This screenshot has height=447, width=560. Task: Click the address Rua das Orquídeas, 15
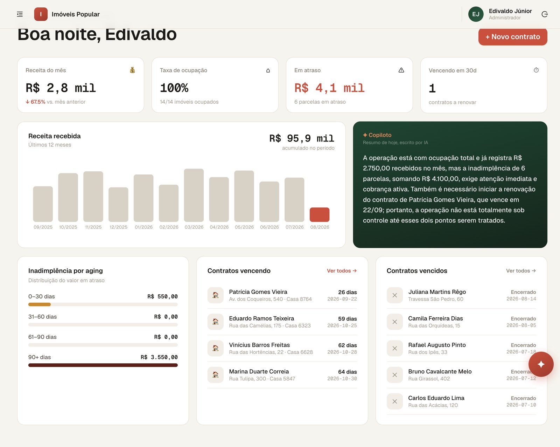click(434, 326)
